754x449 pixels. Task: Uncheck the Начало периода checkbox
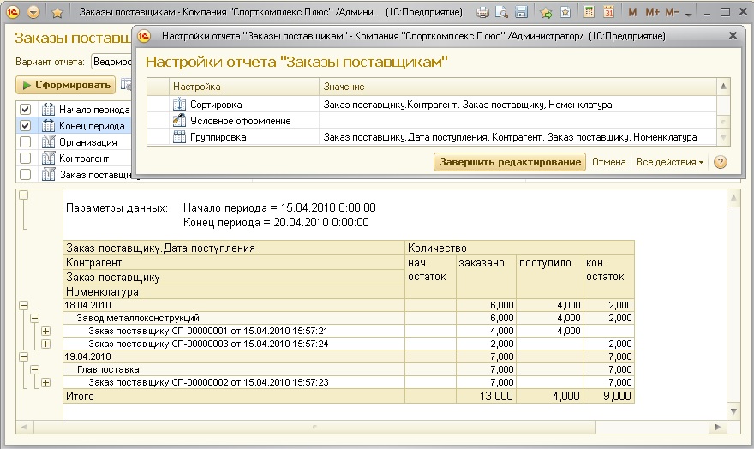point(25,110)
